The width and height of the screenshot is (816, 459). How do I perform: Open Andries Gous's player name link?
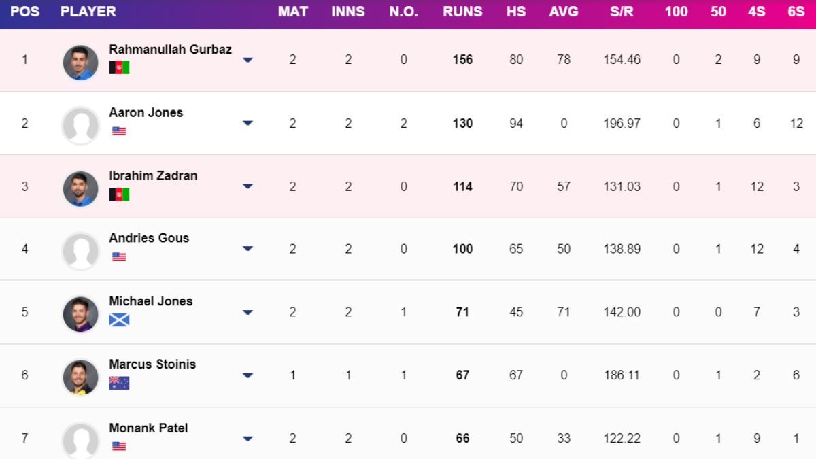pos(149,238)
